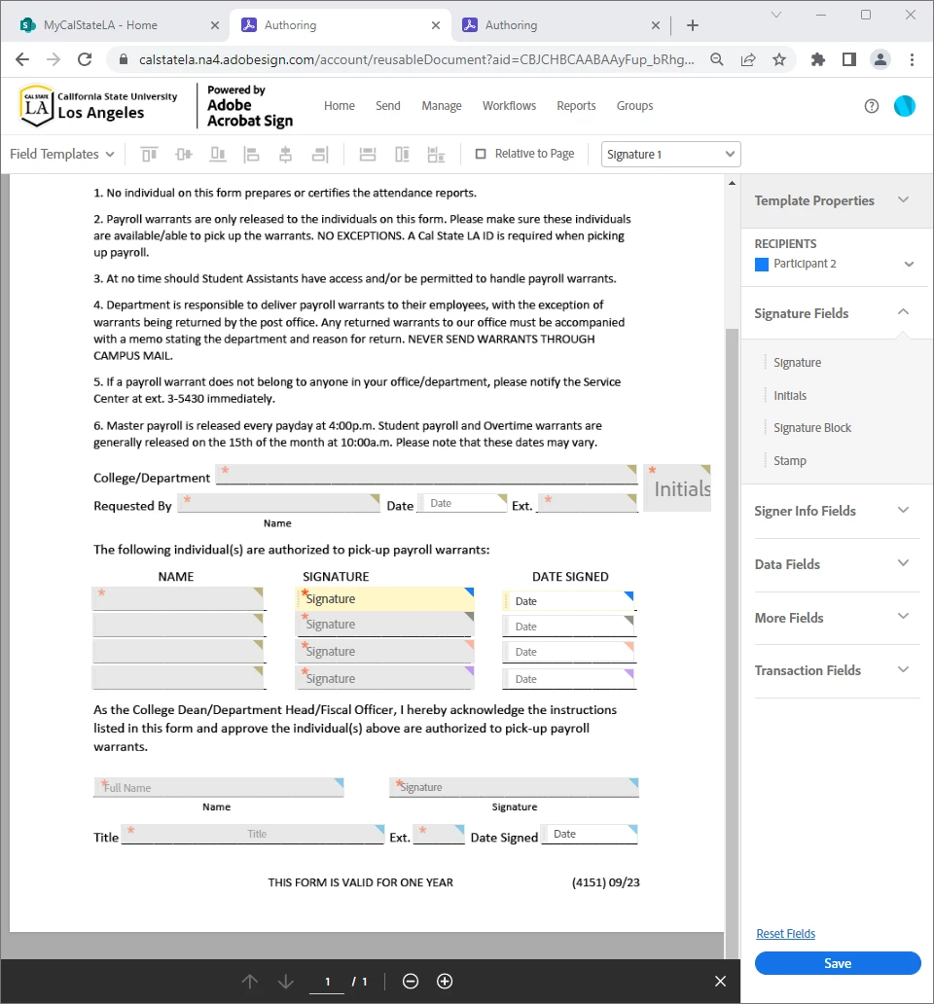
Task: Zoom in with the plus icon
Action: point(445,981)
